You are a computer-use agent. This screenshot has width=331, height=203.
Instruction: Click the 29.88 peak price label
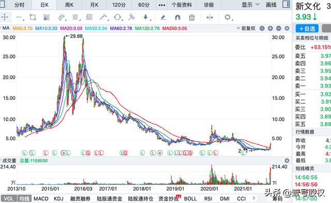[76, 36]
